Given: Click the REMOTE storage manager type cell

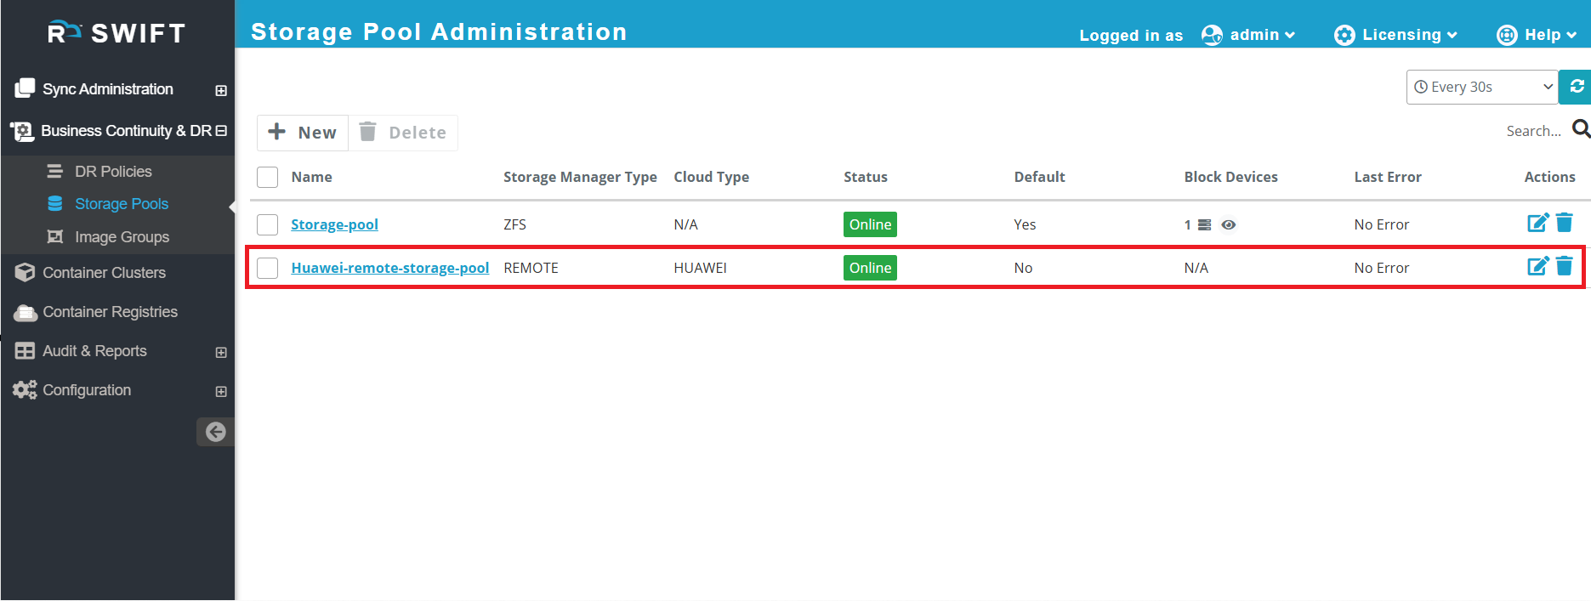Looking at the screenshot, I should (531, 268).
